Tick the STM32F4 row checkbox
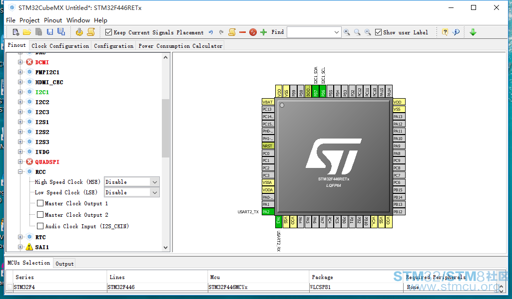 10,287
